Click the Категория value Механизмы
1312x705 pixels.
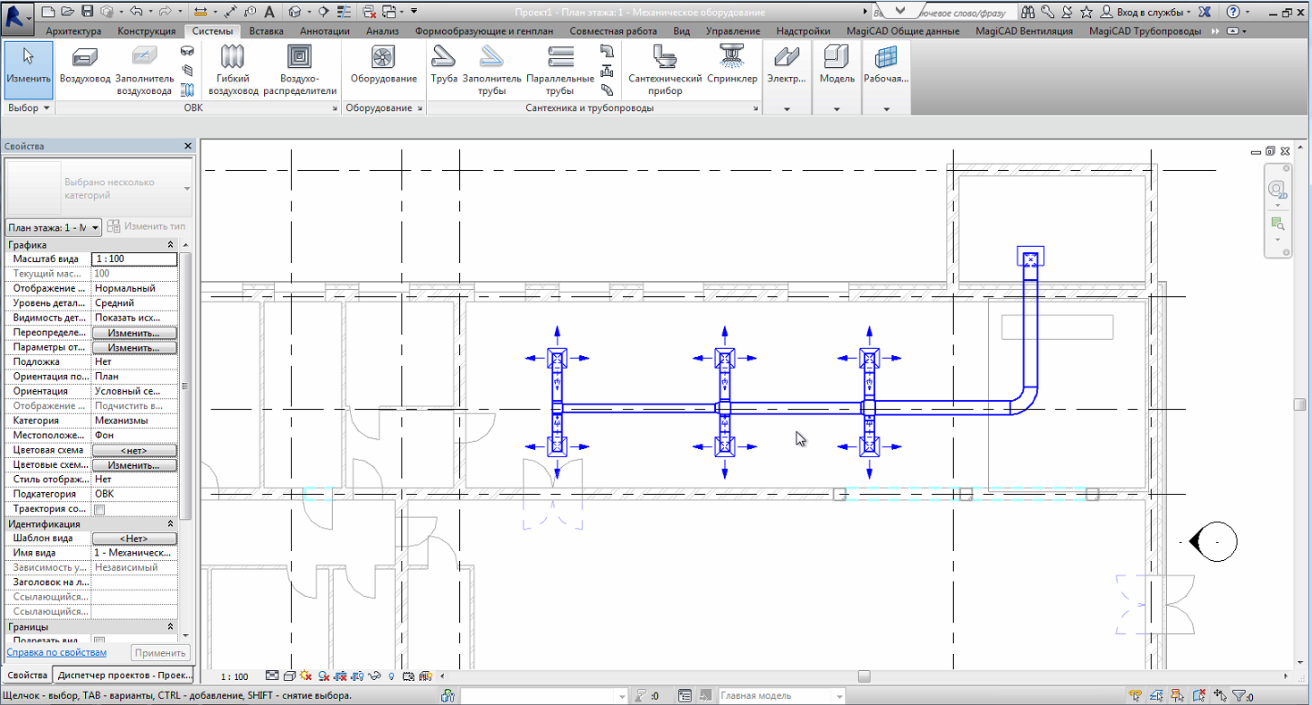(x=134, y=420)
